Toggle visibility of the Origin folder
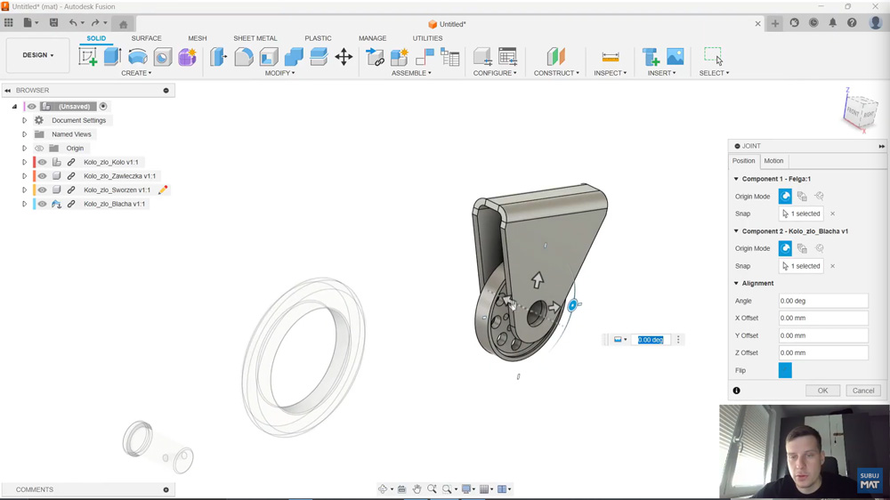Screen dimensions: 890x500 coord(39,149)
